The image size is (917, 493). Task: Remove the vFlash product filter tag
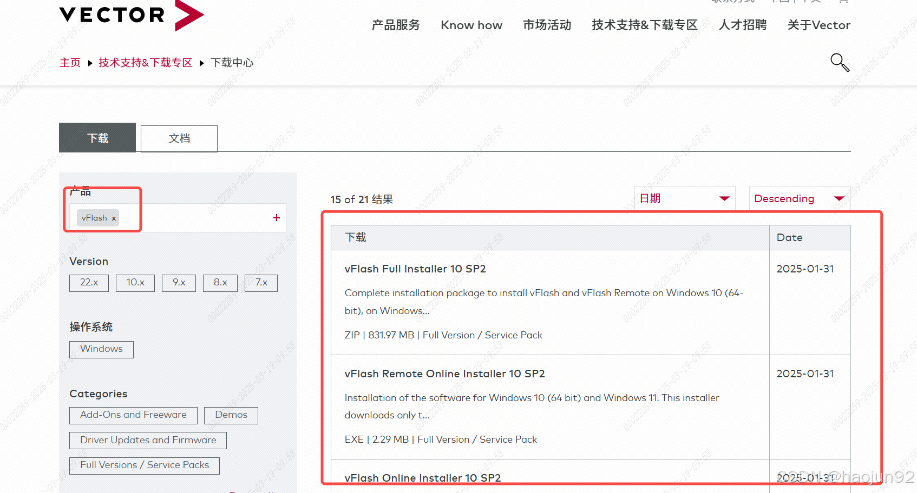point(114,218)
